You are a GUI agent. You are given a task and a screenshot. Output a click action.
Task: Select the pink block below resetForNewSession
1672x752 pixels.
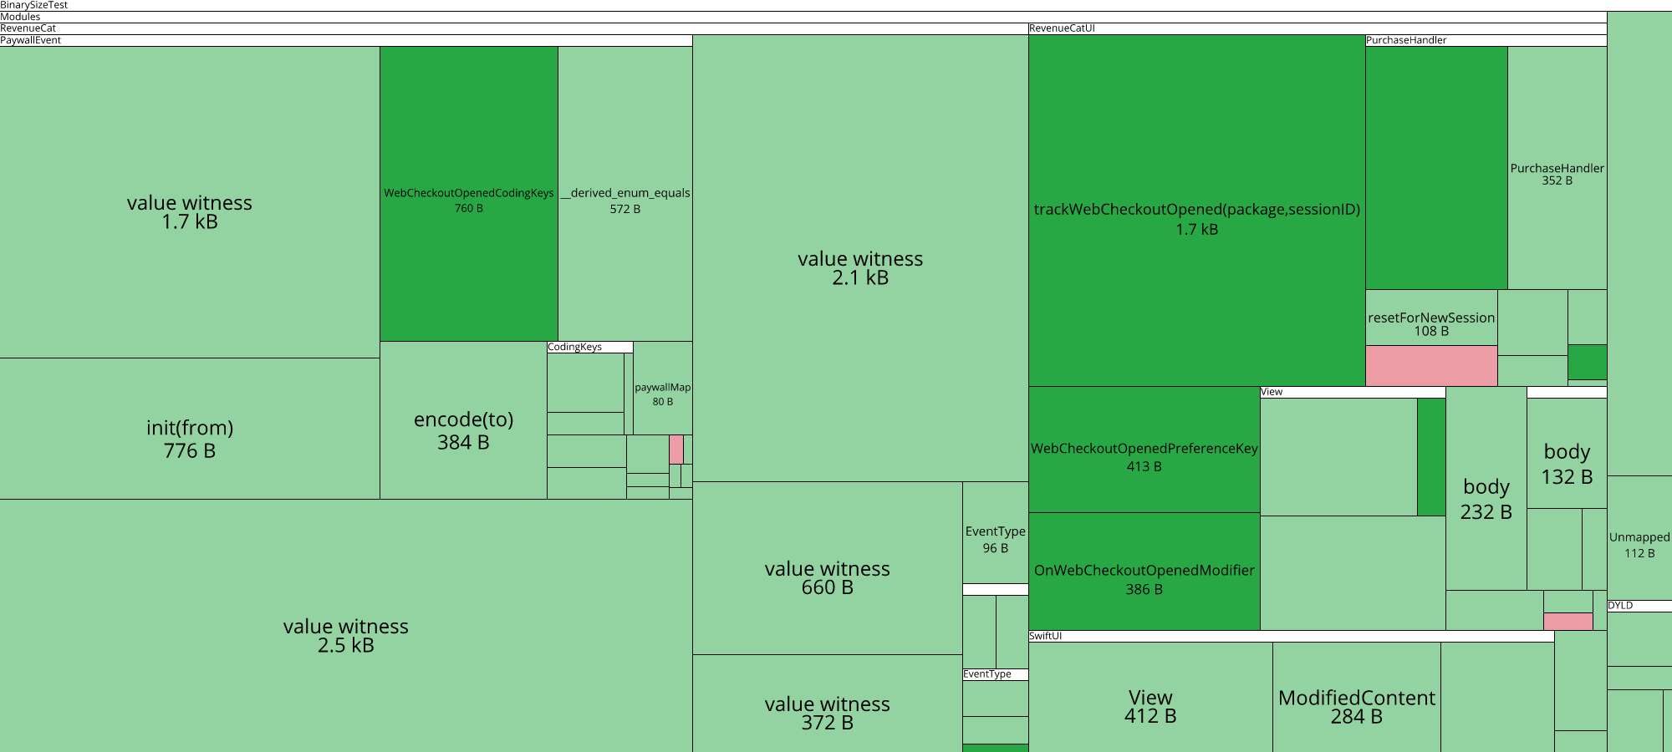[1431, 366]
